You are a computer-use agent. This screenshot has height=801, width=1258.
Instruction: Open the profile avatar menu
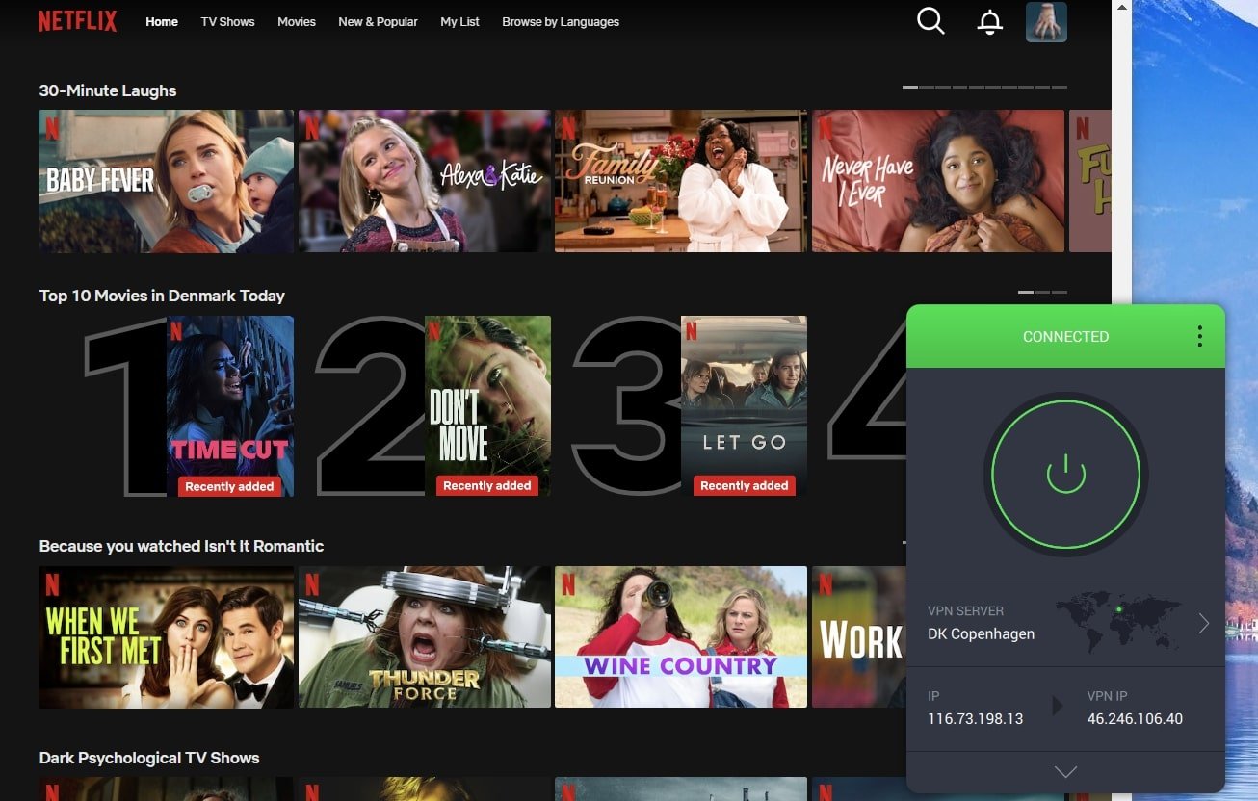coord(1046,21)
